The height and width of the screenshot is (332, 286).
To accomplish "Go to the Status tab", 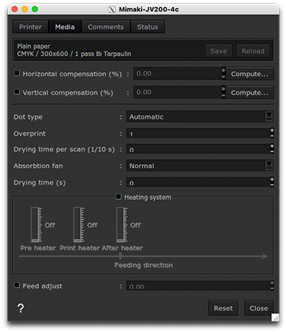I will [x=147, y=27].
